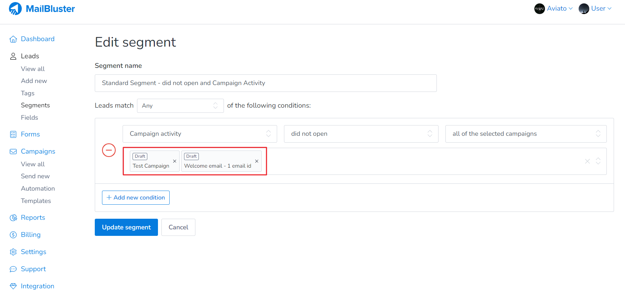Open the Campaign activity dropdown
This screenshot has width=625, height=301.
200,134
